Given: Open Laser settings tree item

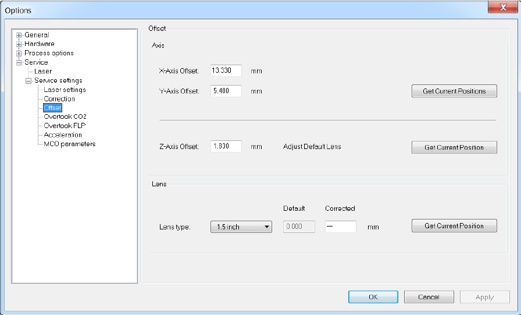Looking at the screenshot, I should coord(65,90).
